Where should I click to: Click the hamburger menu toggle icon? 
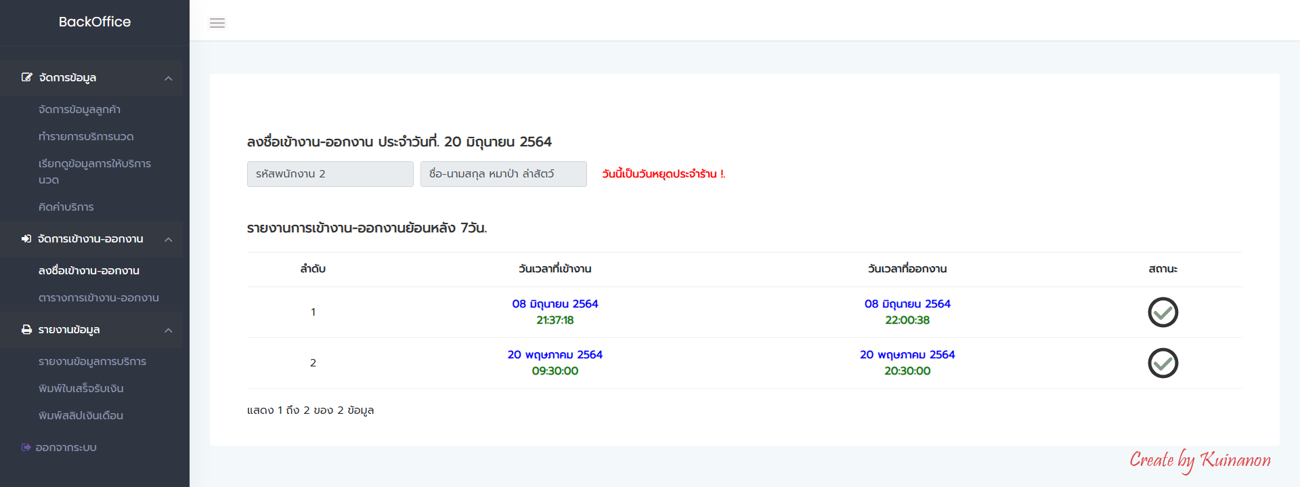217,23
